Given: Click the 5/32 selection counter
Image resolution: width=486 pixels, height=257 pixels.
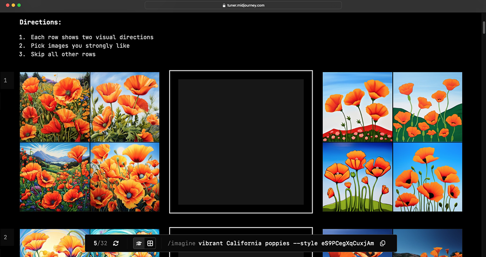Looking at the screenshot, I should (100, 243).
